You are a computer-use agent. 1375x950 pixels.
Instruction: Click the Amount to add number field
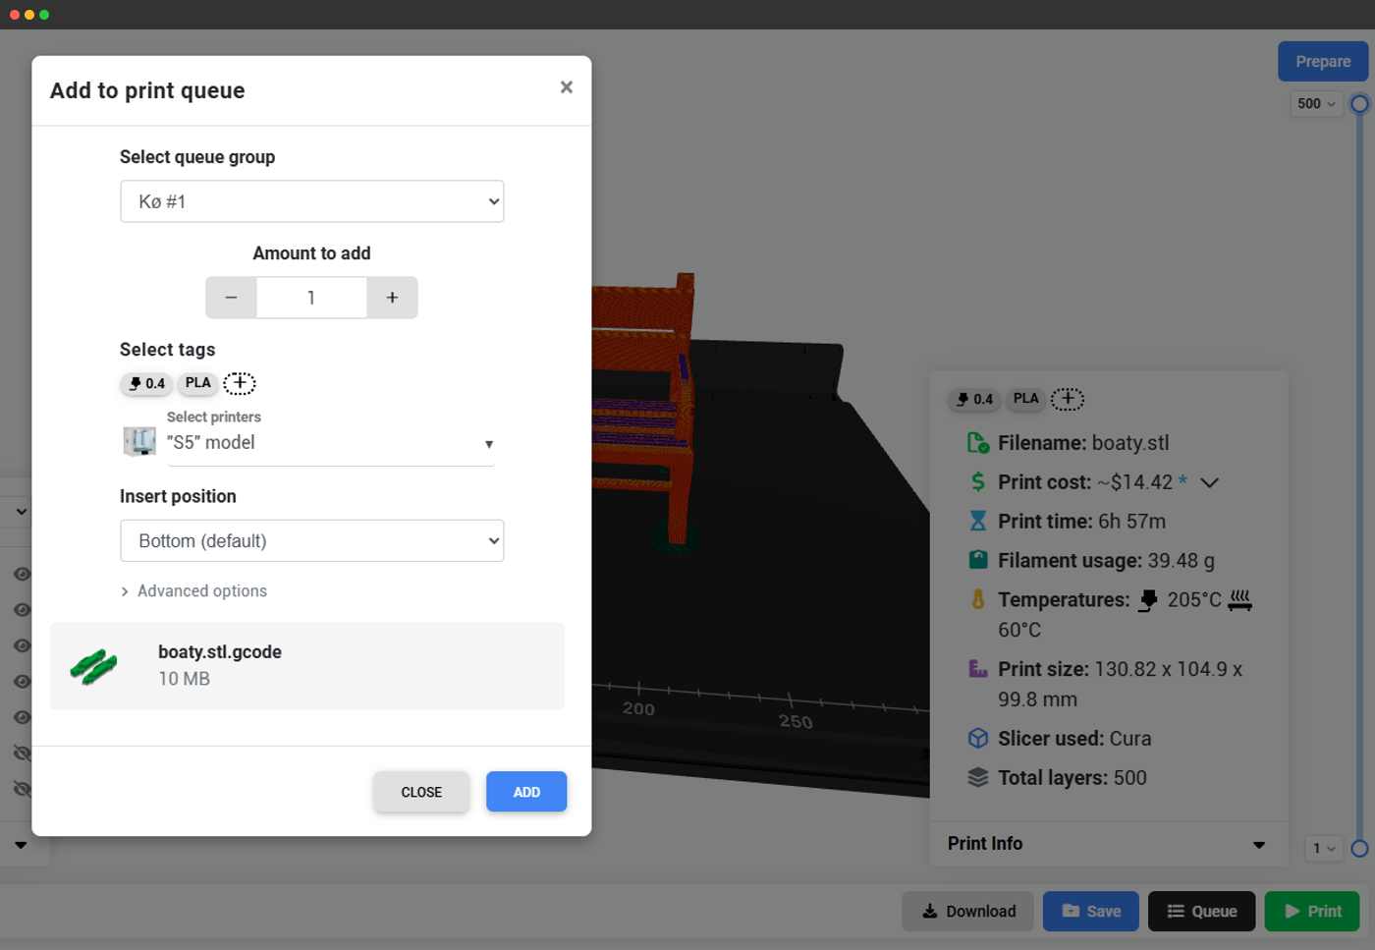point(311,298)
